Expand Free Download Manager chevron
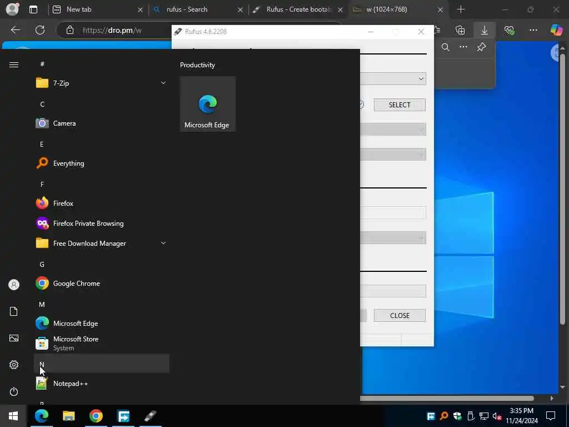This screenshot has height=427, width=569. (x=163, y=243)
